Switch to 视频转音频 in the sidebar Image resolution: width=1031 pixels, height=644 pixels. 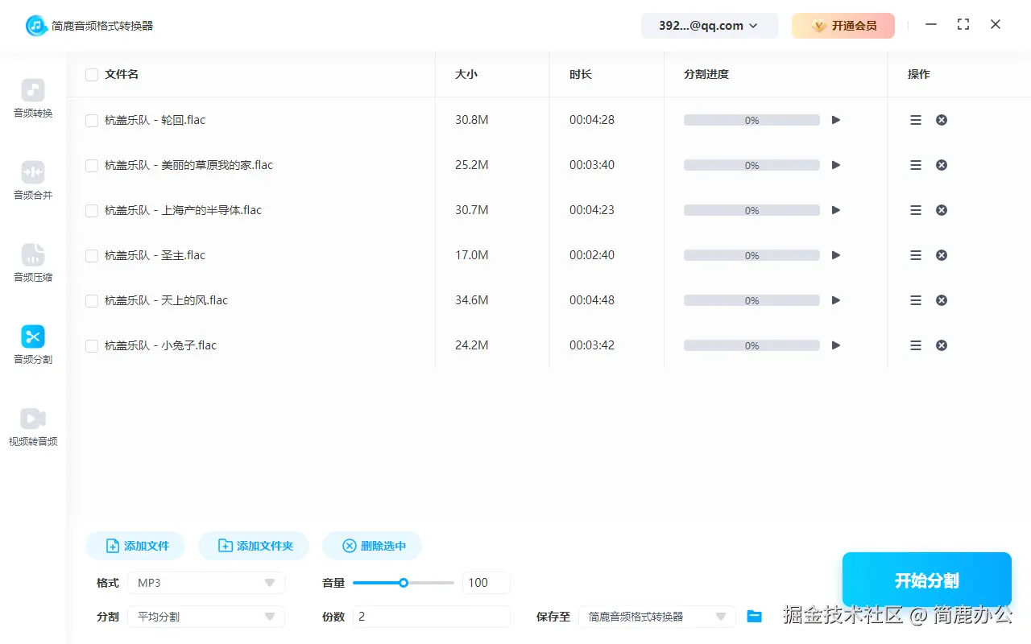33,427
